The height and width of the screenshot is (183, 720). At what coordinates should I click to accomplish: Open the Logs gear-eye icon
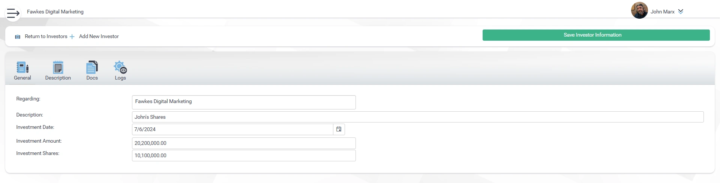120,67
